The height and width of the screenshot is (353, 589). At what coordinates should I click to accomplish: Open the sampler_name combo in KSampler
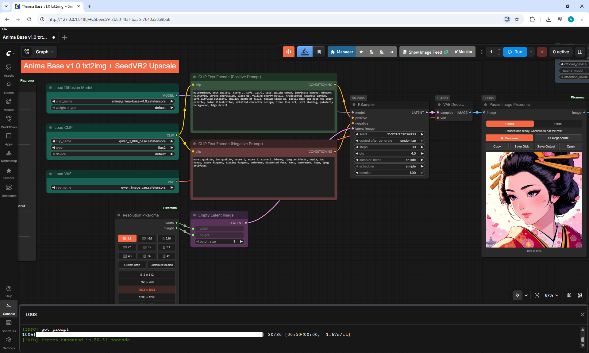[389, 160]
